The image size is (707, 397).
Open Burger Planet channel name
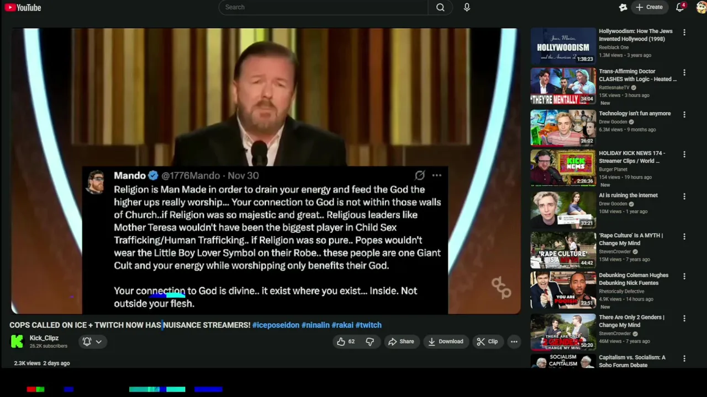point(613,169)
